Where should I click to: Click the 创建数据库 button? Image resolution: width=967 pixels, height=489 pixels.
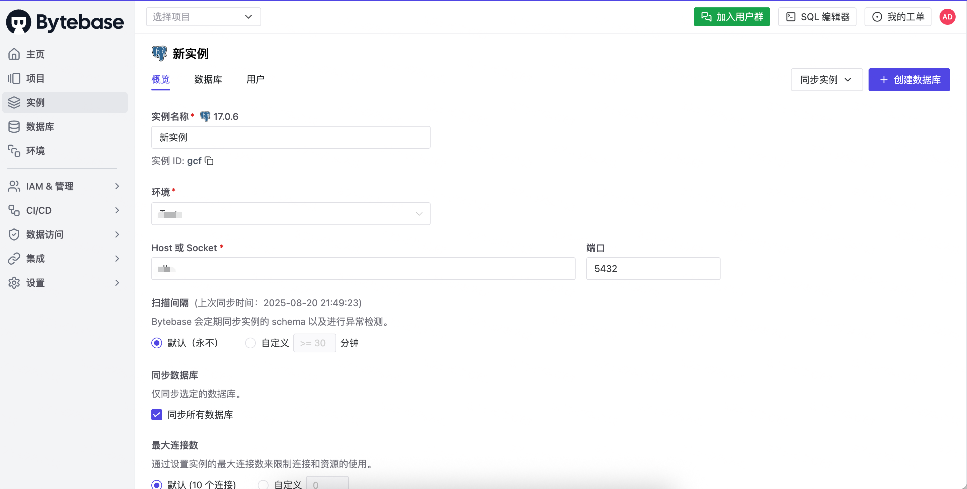tap(909, 80)
